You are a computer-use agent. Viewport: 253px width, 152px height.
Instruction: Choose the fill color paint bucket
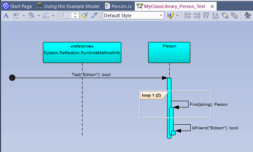click(31, 16)
